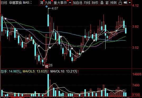The height and width of the screenshot is (98, 142).
Task: Expand the dropdown arrow next to 重大事件
Action: coord(70,3)
